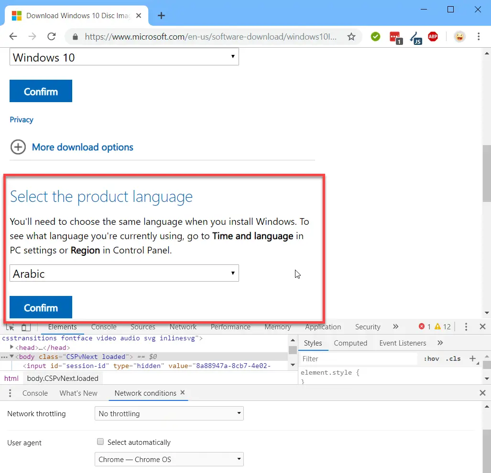Add a new style rule

(x=472, y=358)
